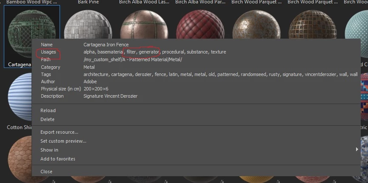Click the Bark Pine label
Image resolution: width=368 pixels, height=183 pixels.
pos(88,2)
